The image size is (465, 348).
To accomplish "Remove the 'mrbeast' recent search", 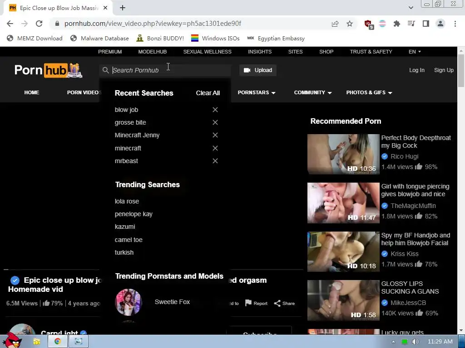I will point(215,161).
